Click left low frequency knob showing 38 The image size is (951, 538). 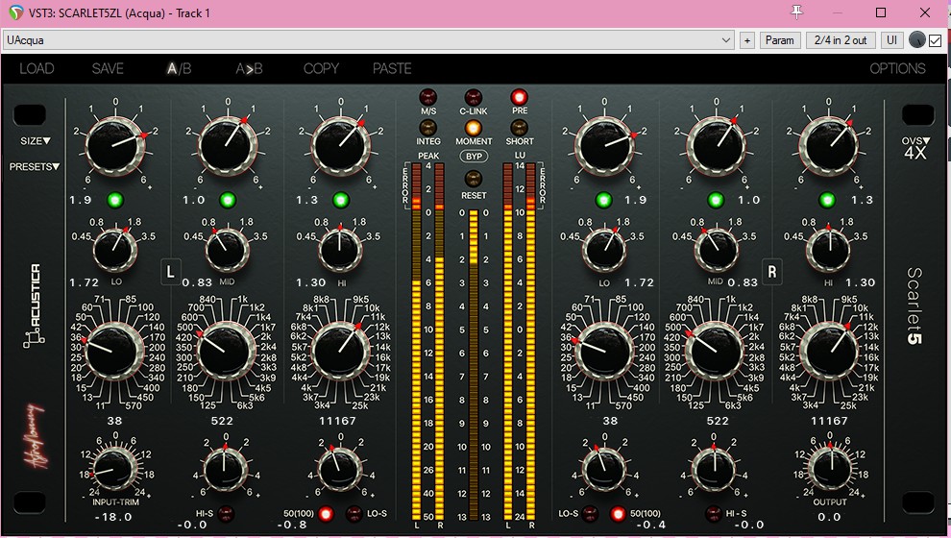pos(114,352)
